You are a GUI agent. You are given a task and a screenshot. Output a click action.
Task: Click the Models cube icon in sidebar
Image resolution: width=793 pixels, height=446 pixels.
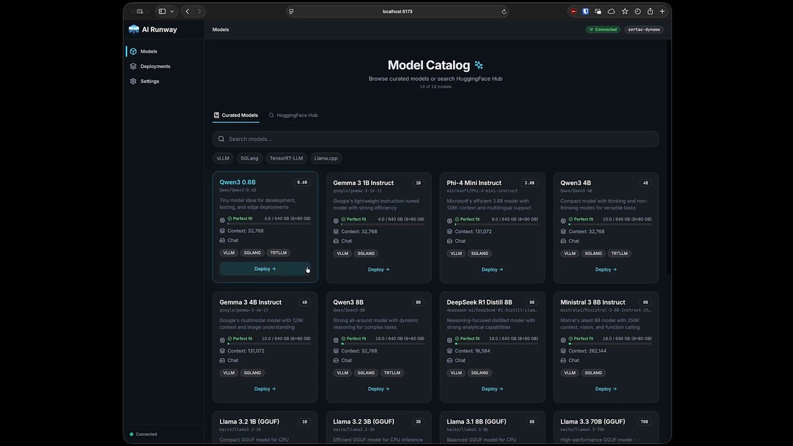point(133,51)
